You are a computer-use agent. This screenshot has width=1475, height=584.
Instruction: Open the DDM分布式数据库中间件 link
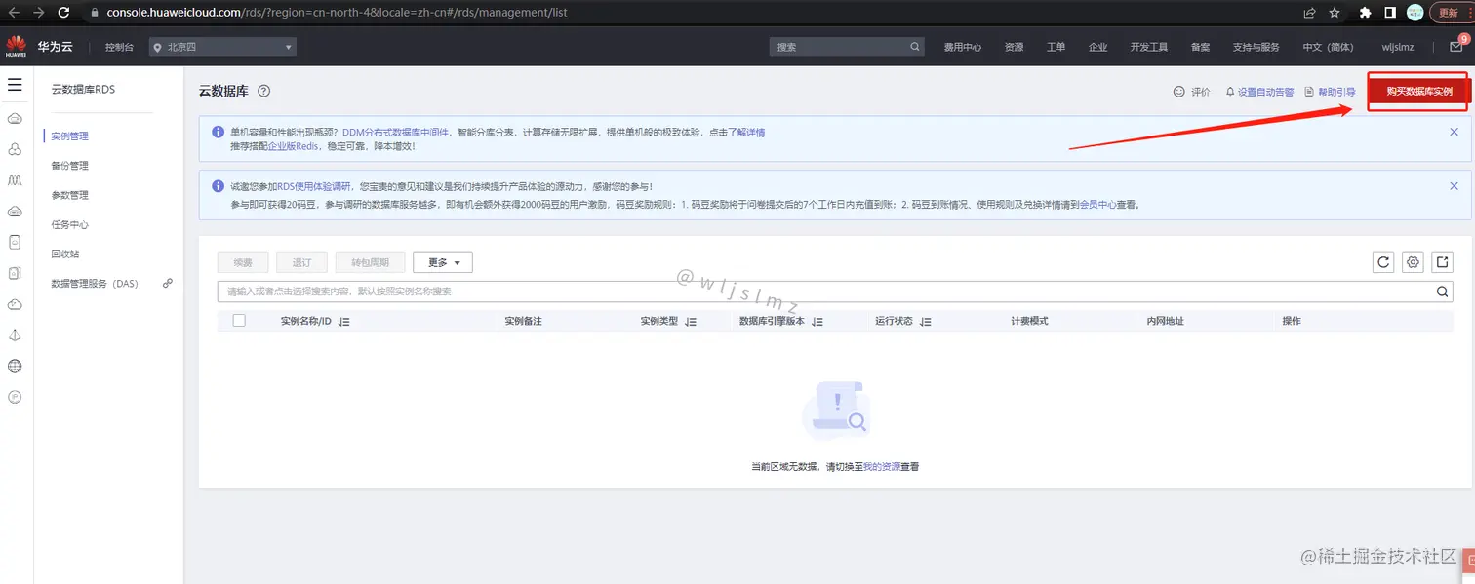pyautogui.click(x=396, y=132)
